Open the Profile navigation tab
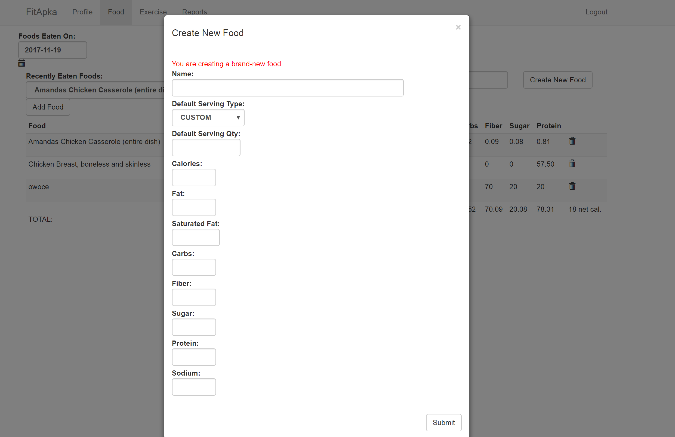Image resolution: width=675 pixels, height=437 pixels. tap(82, 12)
